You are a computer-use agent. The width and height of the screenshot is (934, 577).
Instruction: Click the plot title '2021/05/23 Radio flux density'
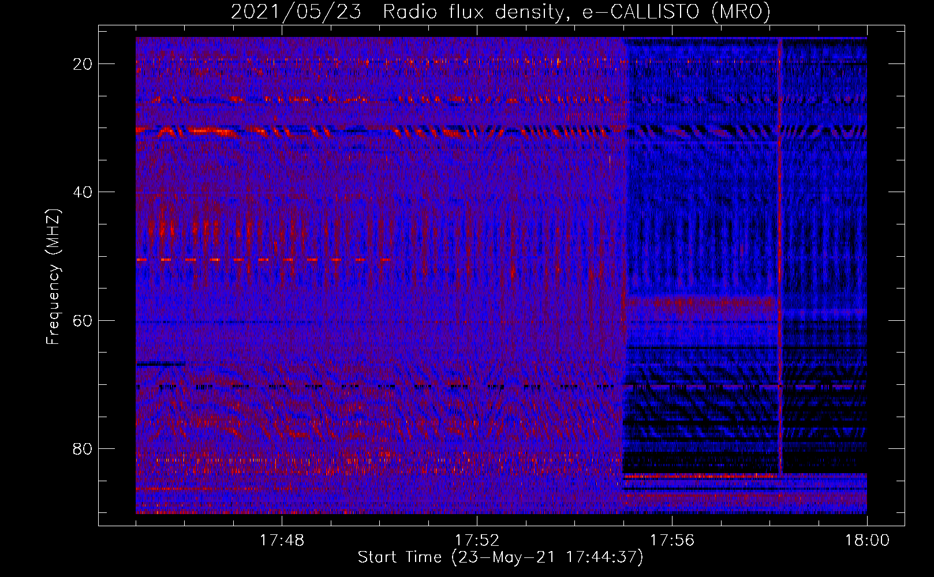(x=398, y=12)
